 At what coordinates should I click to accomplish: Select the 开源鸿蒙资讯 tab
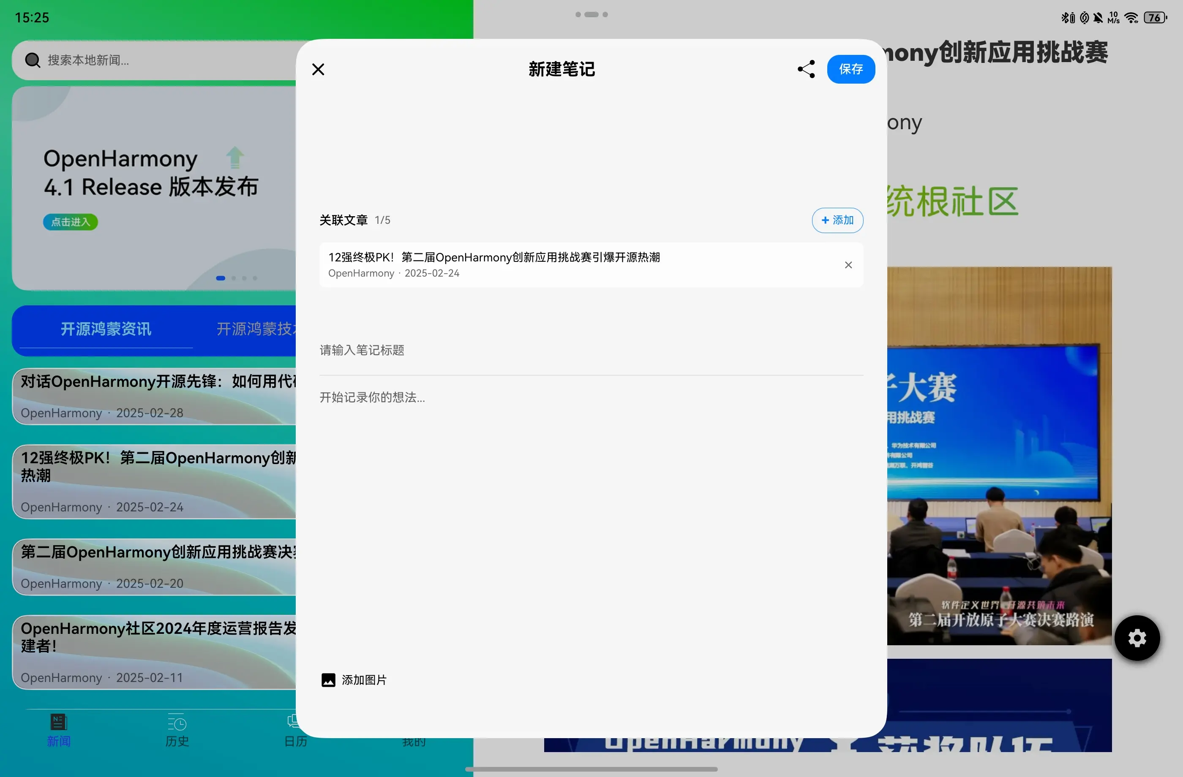tap(106, 329)
